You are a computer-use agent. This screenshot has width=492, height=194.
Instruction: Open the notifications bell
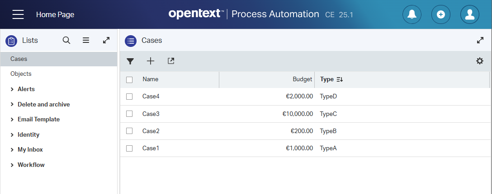point(412,14)
